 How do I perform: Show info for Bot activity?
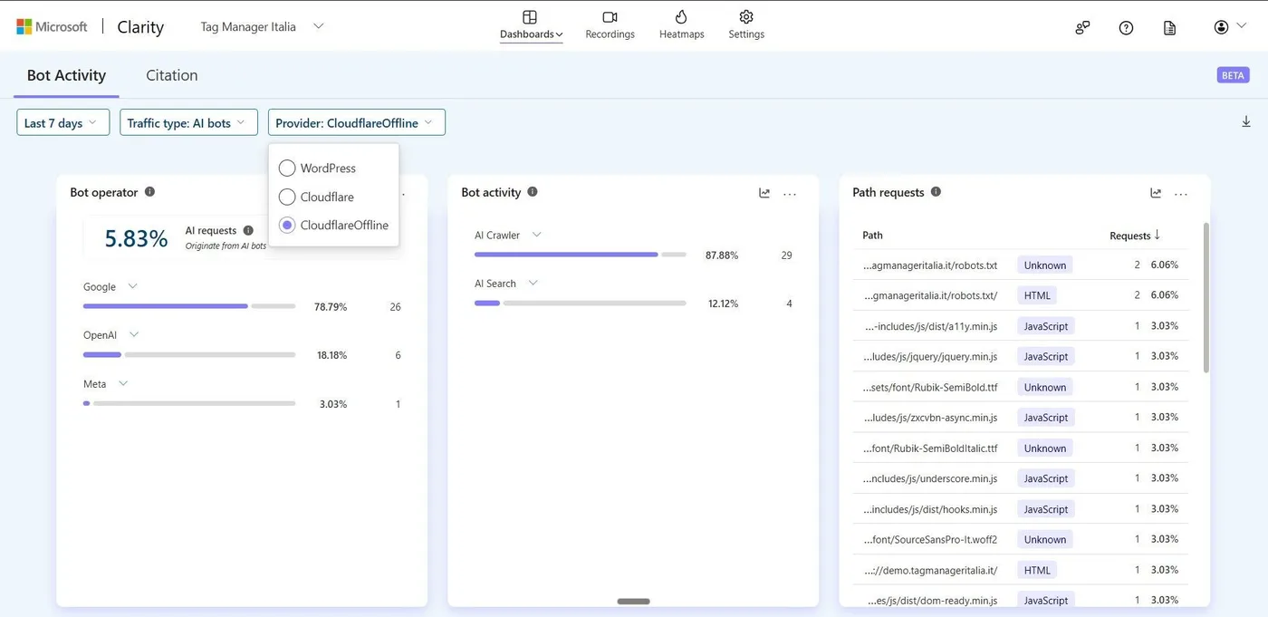coord(533,192)
